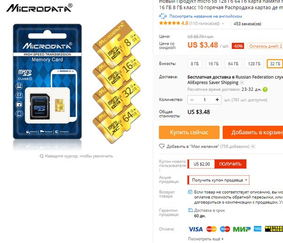Open the AliExpress Saver Shipping dropdown
The height and width of the screenshot is (243, 283).
[242, 83]
